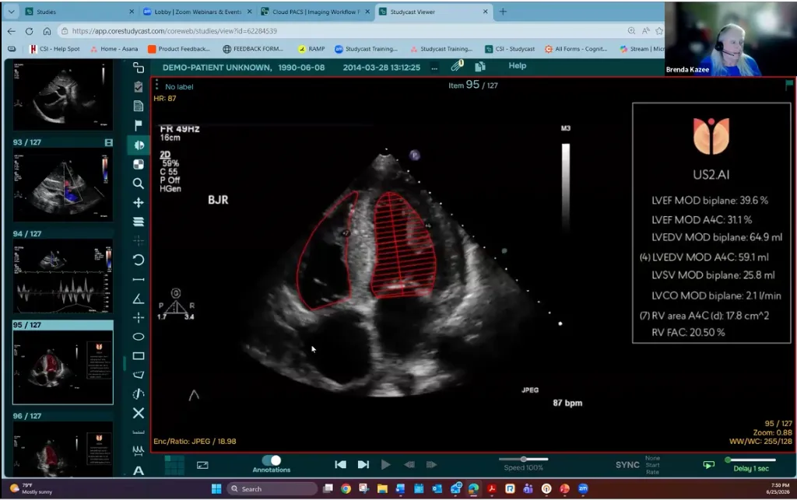
Task: Open the link/share study icon atop the tool column
Action: [x=139, y=68]
